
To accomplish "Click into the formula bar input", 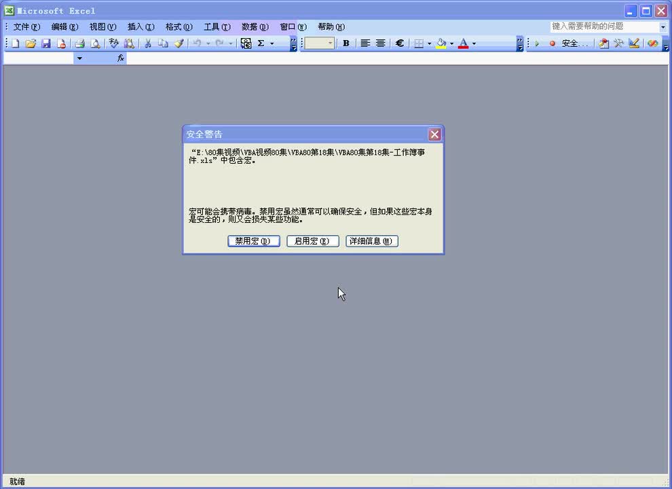I will tap(397, 58).
